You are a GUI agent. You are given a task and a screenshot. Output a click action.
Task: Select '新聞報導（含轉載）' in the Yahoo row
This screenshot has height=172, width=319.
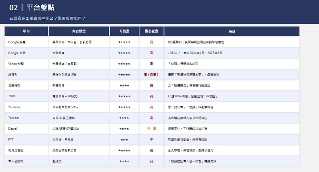pos(79,64)
